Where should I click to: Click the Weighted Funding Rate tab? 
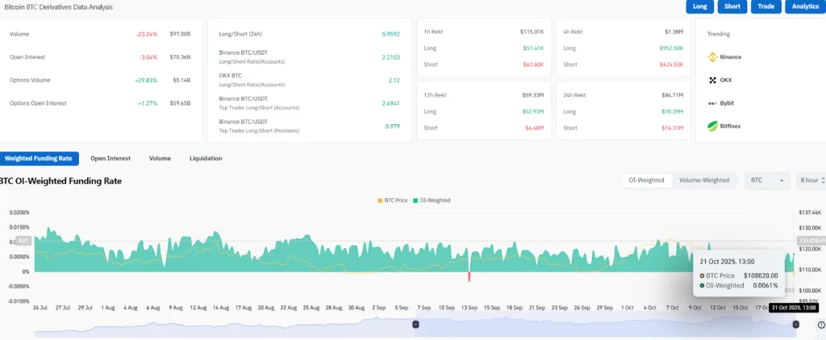click(x=39, y=159)
